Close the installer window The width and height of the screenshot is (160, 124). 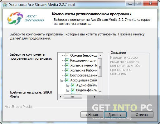[150, 3]
